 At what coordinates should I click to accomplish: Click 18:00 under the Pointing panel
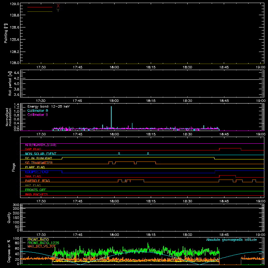114,67
